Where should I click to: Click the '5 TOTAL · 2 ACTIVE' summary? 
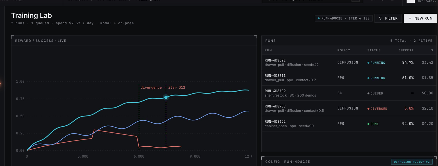pos(411,41)
